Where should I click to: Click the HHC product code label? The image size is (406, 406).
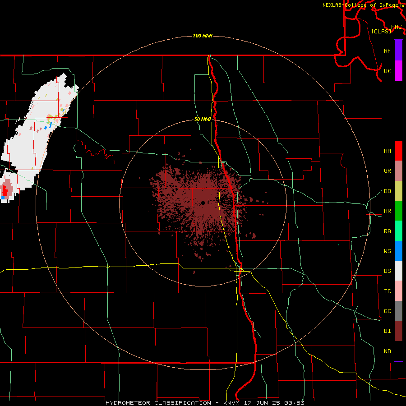coord(396,27)
